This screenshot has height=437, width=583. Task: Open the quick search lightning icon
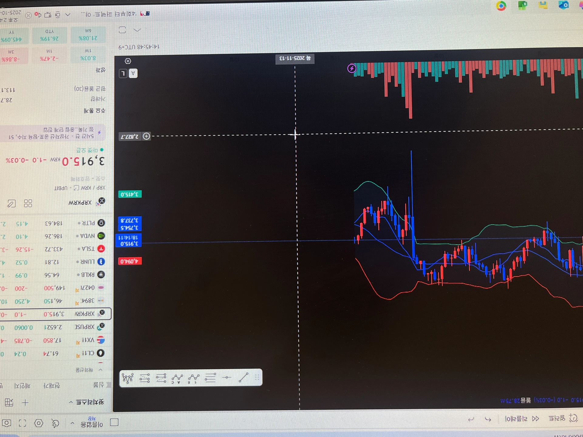[55, 423]
